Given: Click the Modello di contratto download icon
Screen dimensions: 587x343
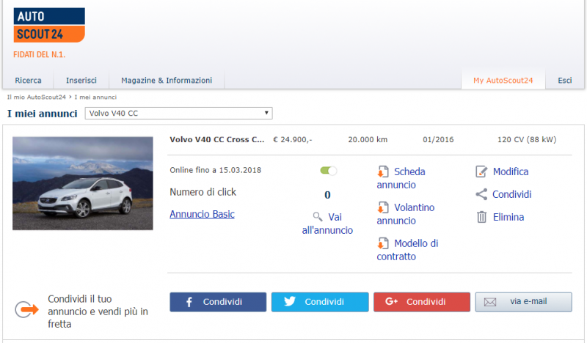Looking at the screenshot, I should point(382,243).
